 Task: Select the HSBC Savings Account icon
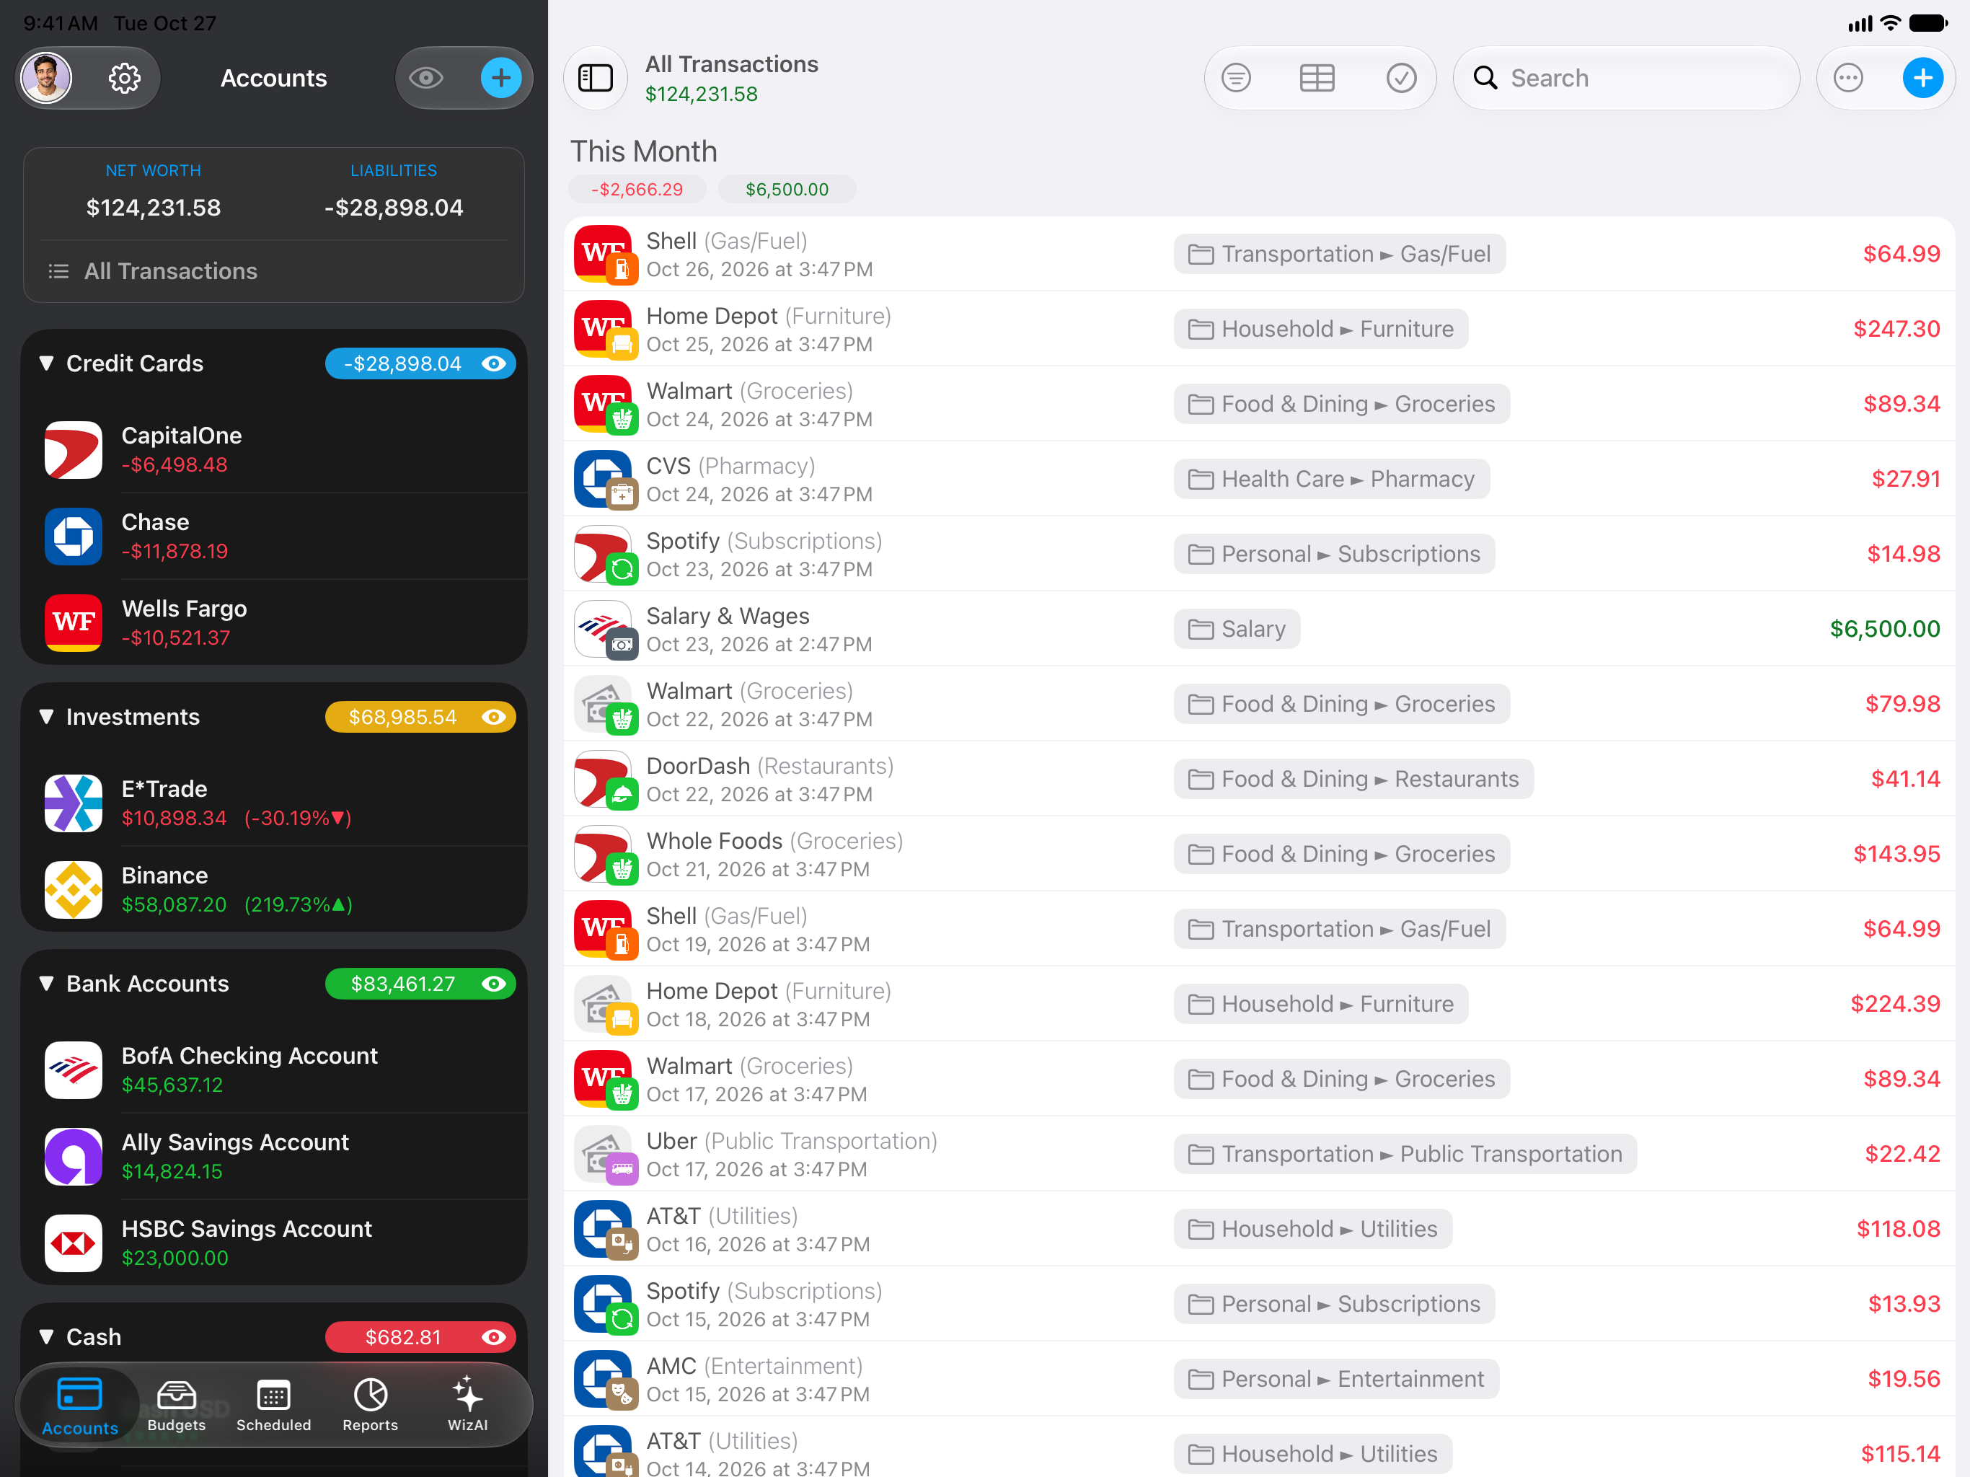(x=74, y=1243)
